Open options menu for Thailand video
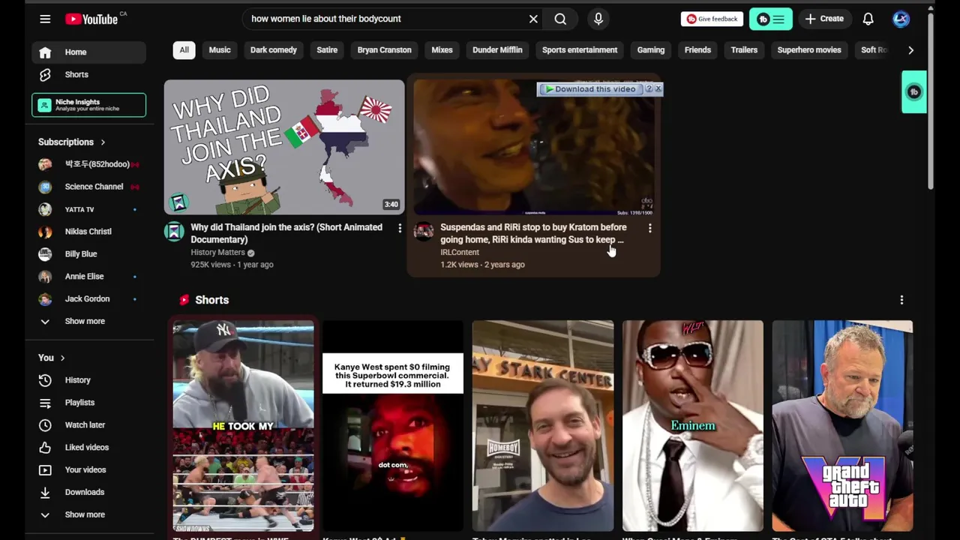Image resolution: width=960 pixels, height=540 pixels. coord(400,228)
